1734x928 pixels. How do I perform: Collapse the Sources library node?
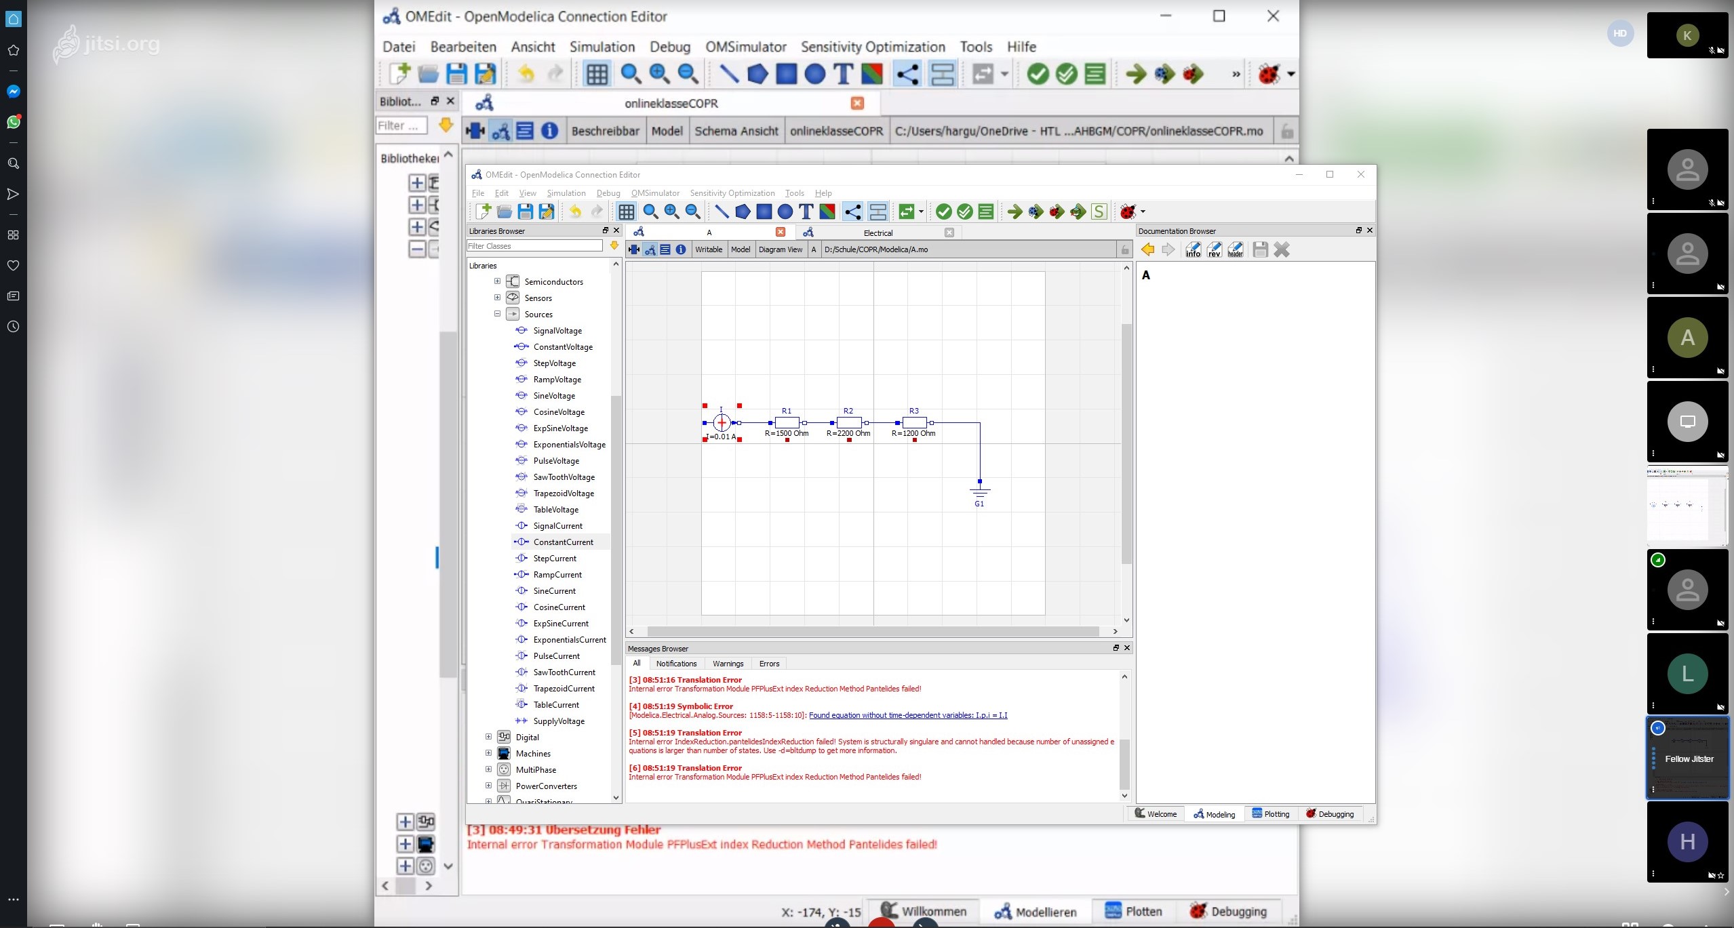pyautogui.click(x=497, y=314)
